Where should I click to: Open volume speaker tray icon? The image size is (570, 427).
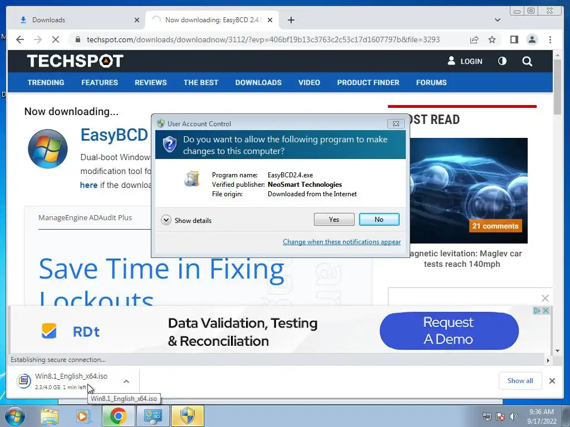(514, 416)
